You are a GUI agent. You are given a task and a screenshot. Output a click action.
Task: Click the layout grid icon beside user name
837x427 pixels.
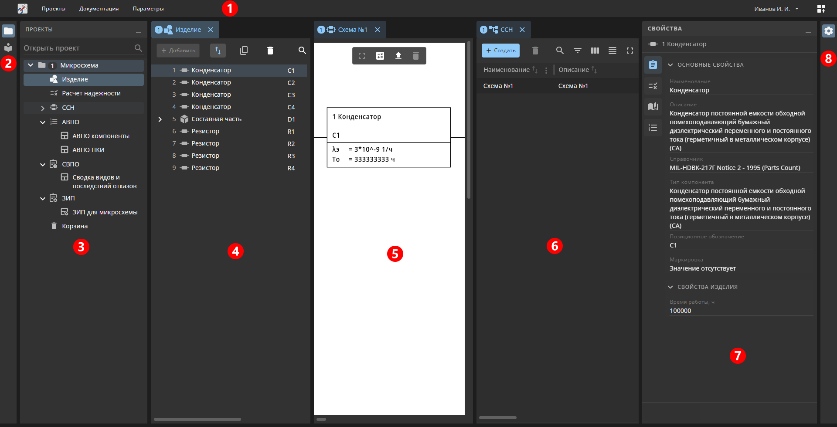pos(821,9)
